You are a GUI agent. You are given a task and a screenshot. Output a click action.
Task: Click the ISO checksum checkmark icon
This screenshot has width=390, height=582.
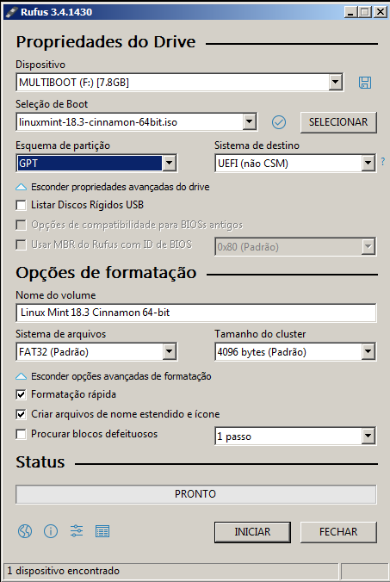[279, 122]
